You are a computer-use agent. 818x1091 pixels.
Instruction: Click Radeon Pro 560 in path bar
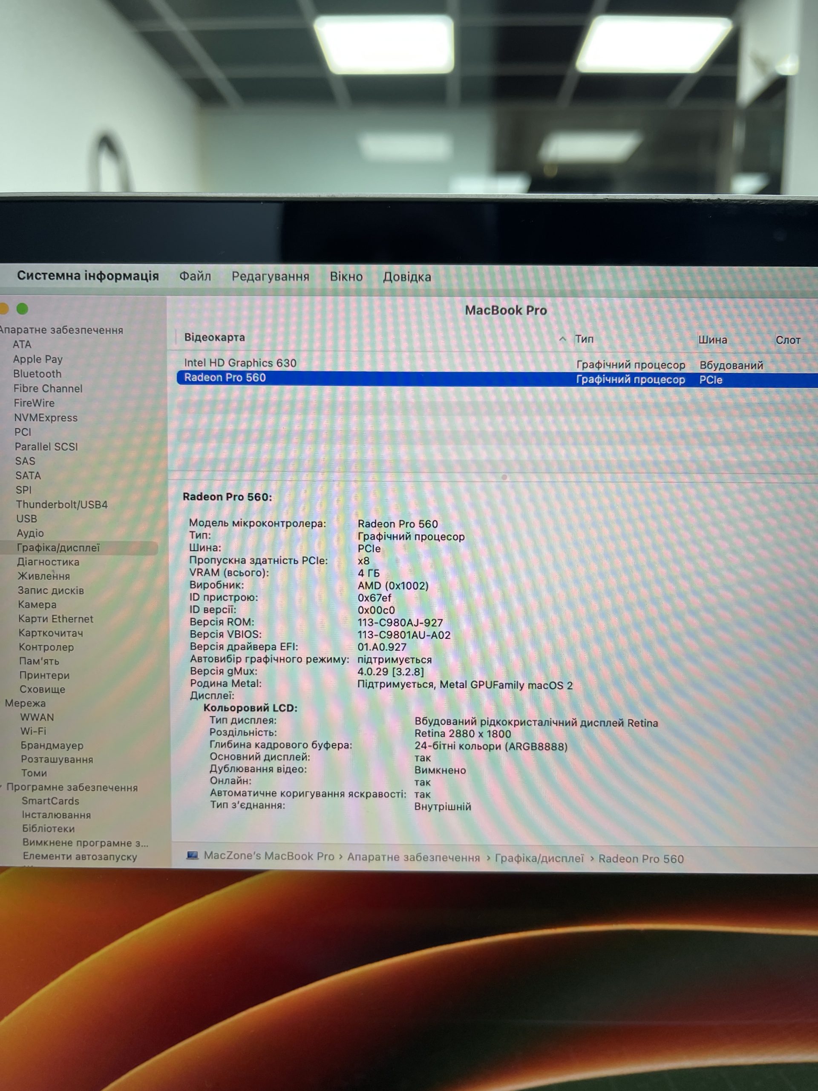[x=641, y=859]
